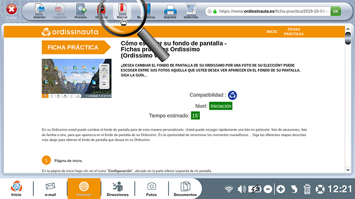The width and height of the screenshot is (355, 199).
Task: Open the e-mail application
Action: 50,189
